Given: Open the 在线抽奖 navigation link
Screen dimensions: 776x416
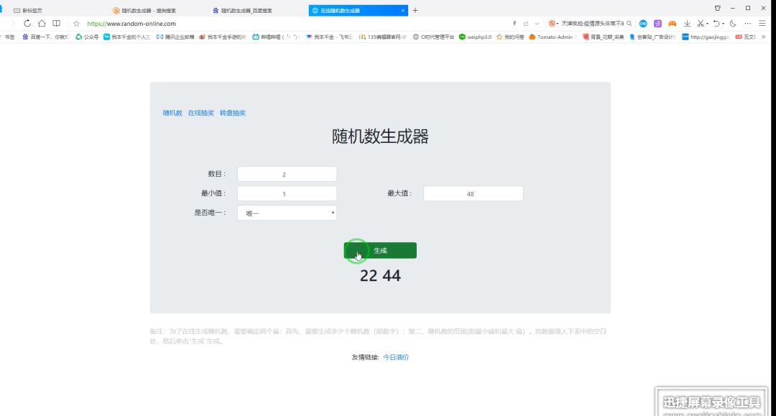Looking at the screenshot, I should (201, 113).
